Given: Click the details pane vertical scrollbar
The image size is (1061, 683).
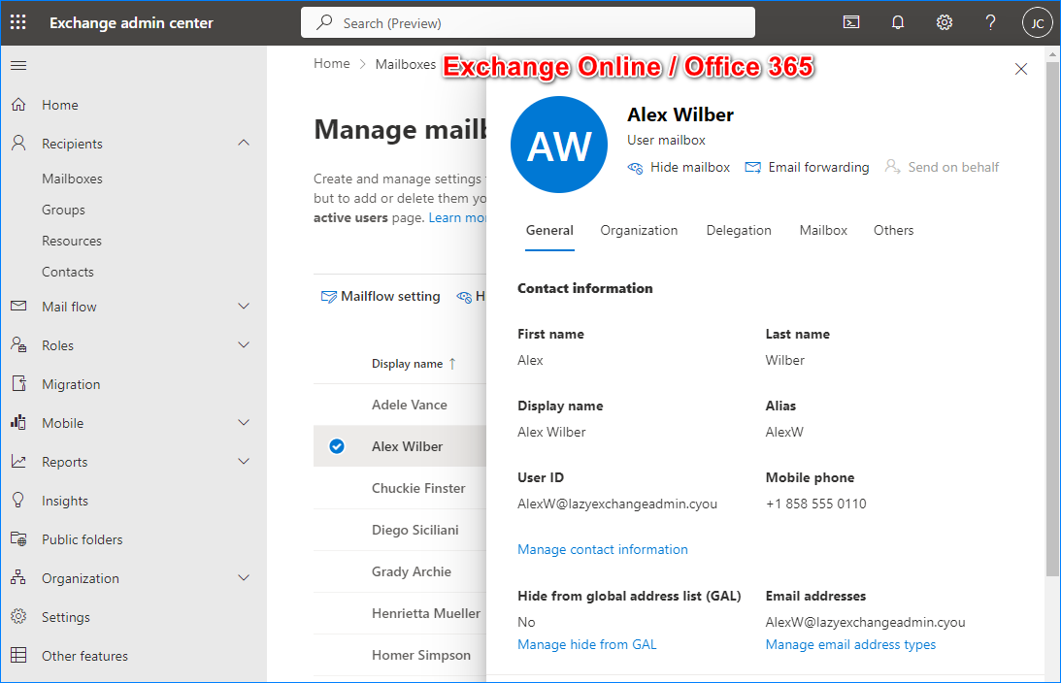Looking at the screenshot, I should tap(1052, 319).
